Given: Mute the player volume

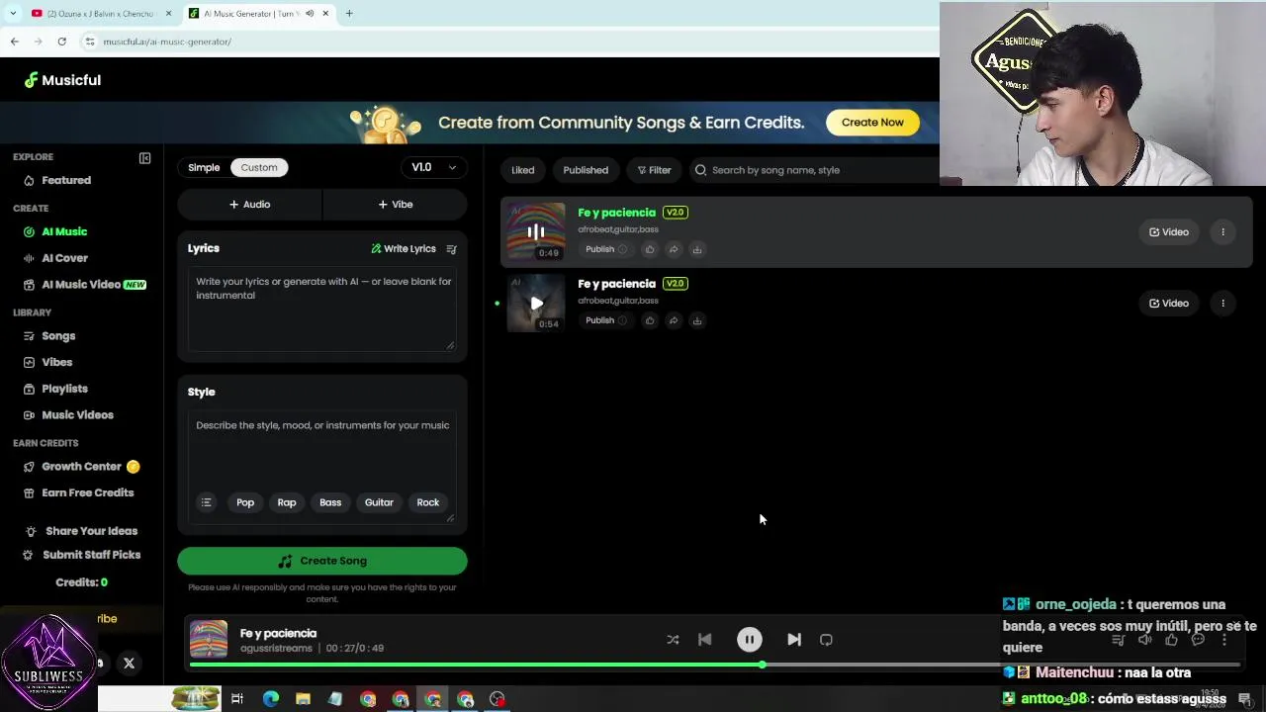Looking at the screenshot, I should (1144, 640).
